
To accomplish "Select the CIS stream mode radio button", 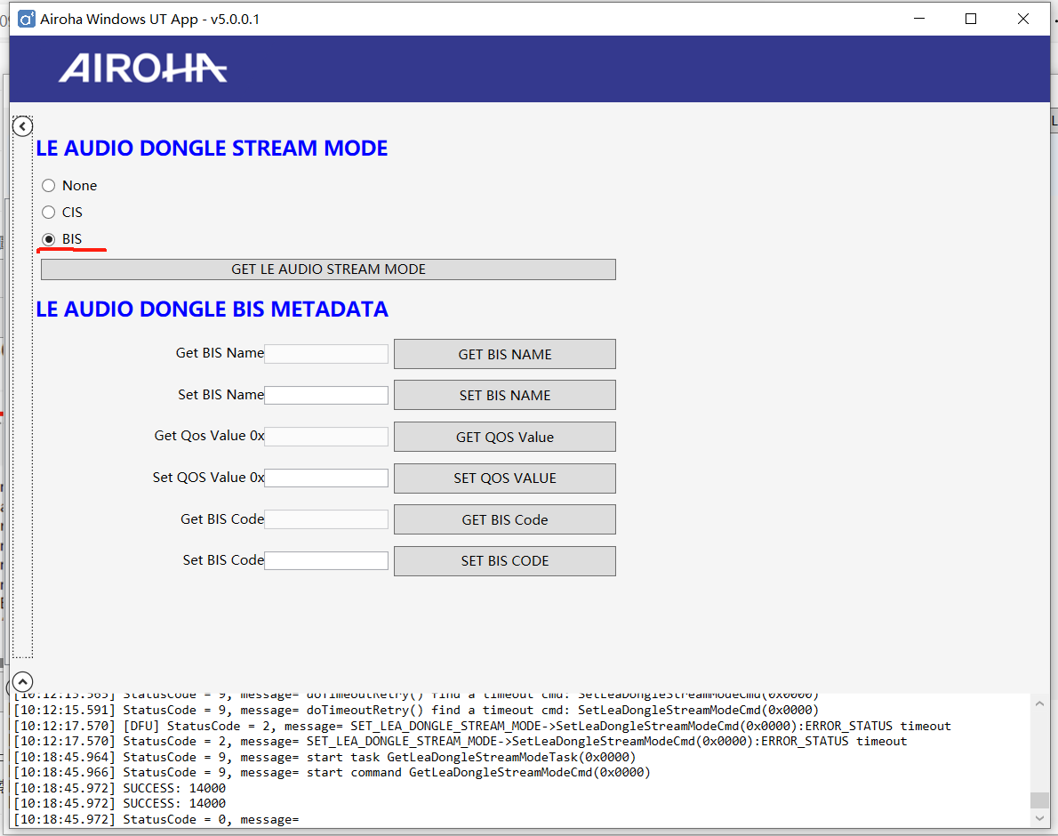I will pyautogui.click(x=49, y=213).
